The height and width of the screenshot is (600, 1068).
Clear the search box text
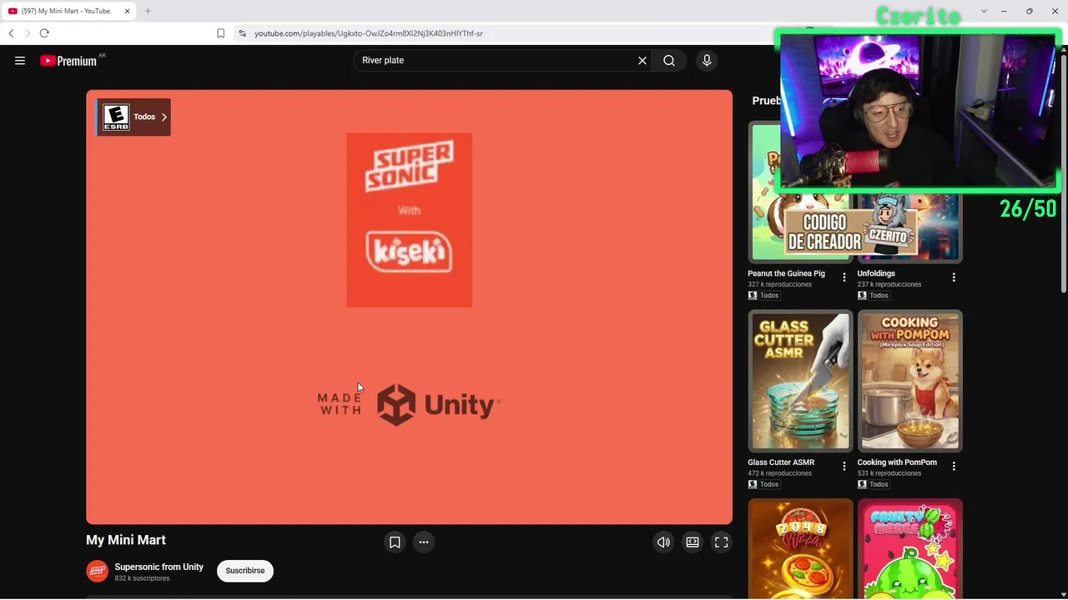(642, 60)
